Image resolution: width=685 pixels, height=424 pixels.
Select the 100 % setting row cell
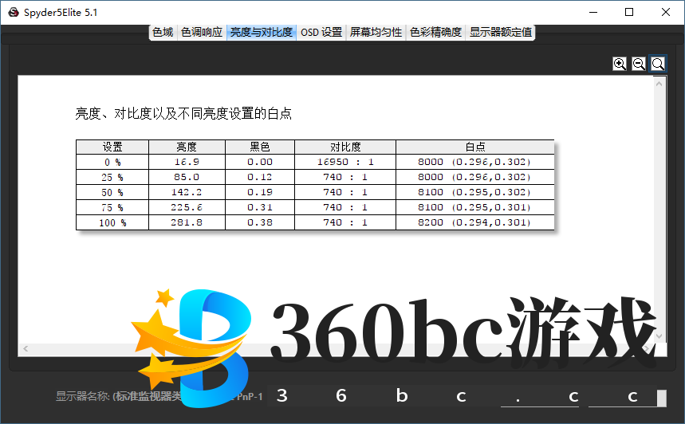[x=112, y=222]
